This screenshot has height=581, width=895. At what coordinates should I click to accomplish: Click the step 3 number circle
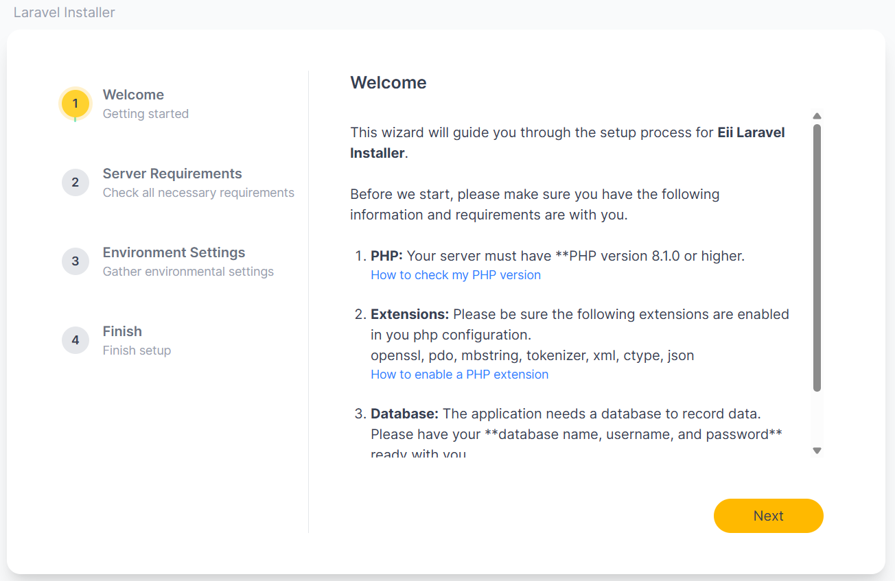(75, 261)
